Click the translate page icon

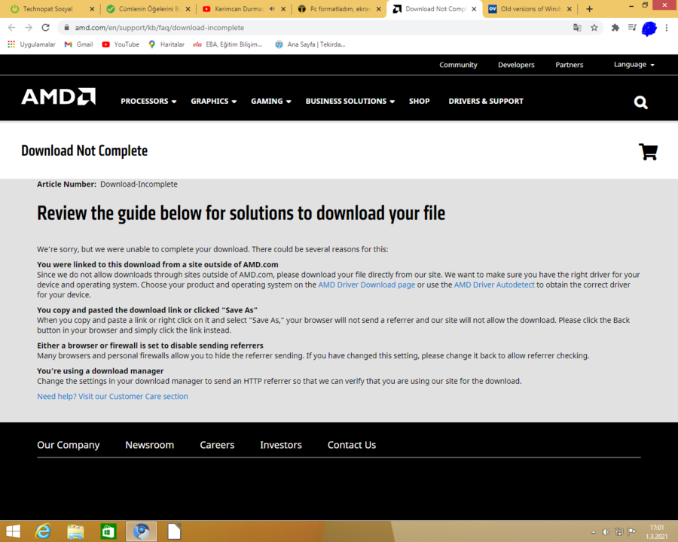pyautogui.click(x=577, y=28)
